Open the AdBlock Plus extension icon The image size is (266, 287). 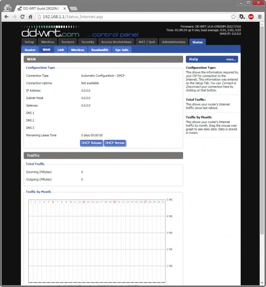[250, 16]
